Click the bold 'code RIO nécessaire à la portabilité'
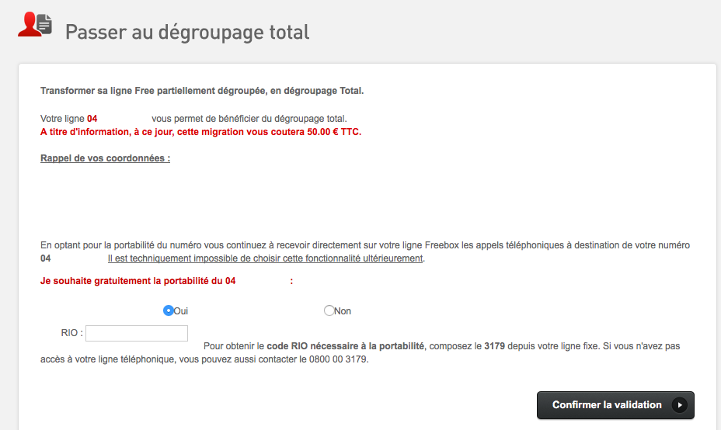The width and height of the screenshot is (721, 430). pyautogui.click(x=345, y=346)
